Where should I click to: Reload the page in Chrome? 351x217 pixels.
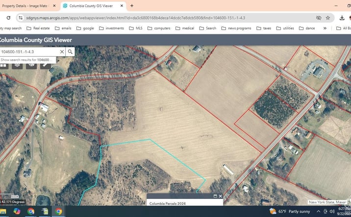[x=8, y=18]
